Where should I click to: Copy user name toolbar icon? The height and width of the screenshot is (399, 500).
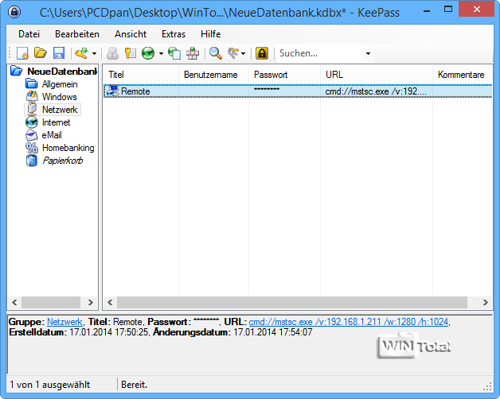[x=112, y=53]
